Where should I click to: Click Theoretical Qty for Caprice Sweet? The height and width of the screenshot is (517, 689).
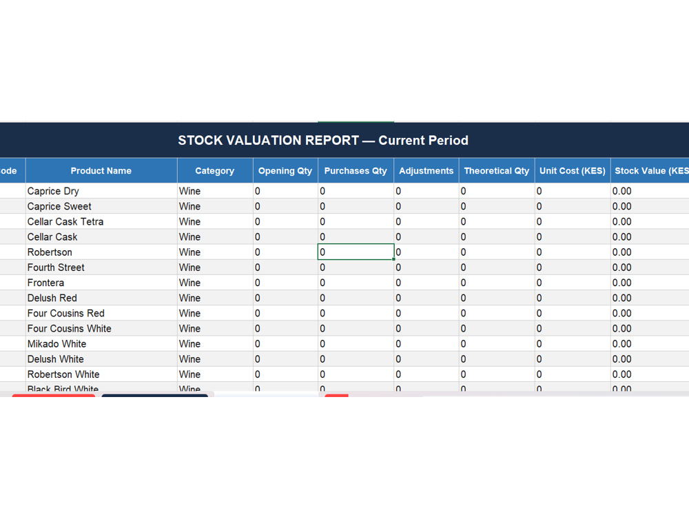coord(497,206)
